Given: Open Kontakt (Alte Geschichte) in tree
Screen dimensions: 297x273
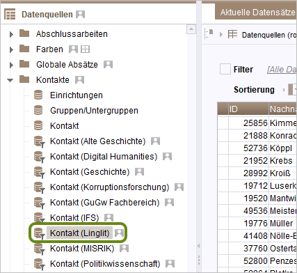Looking at the screenshot, I should pos(98,141).
